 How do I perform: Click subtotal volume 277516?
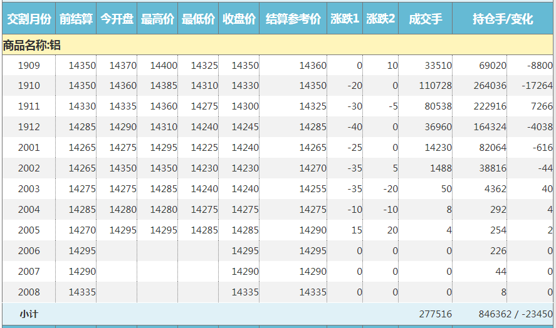(x=435, y=314)
